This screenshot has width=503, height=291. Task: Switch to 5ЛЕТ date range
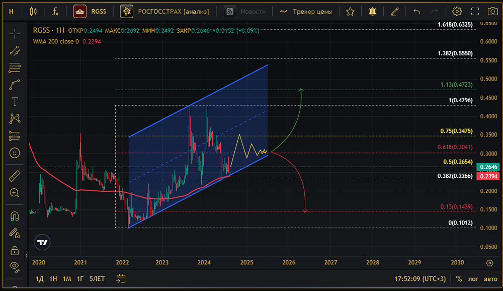[97, 279]
